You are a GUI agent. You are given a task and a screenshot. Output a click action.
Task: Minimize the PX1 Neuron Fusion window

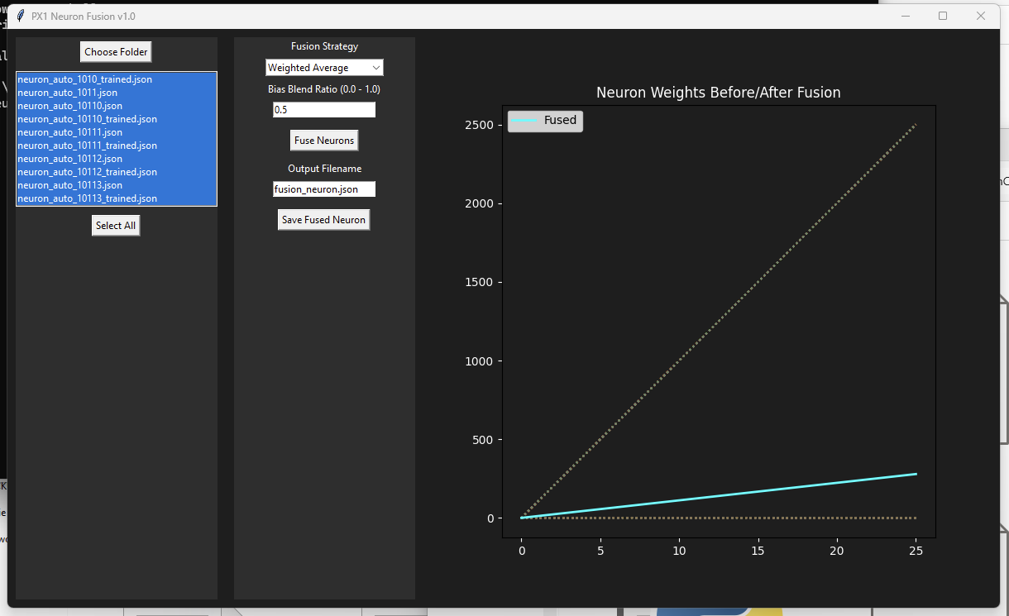[906, 16]
